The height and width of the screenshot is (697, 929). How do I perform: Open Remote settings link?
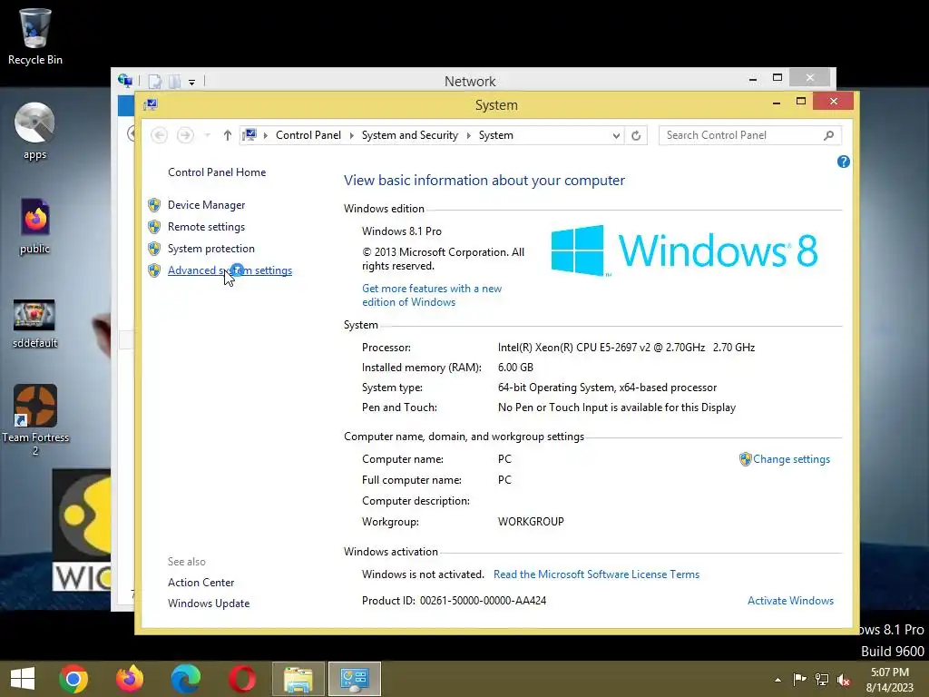tap(206, 227)
